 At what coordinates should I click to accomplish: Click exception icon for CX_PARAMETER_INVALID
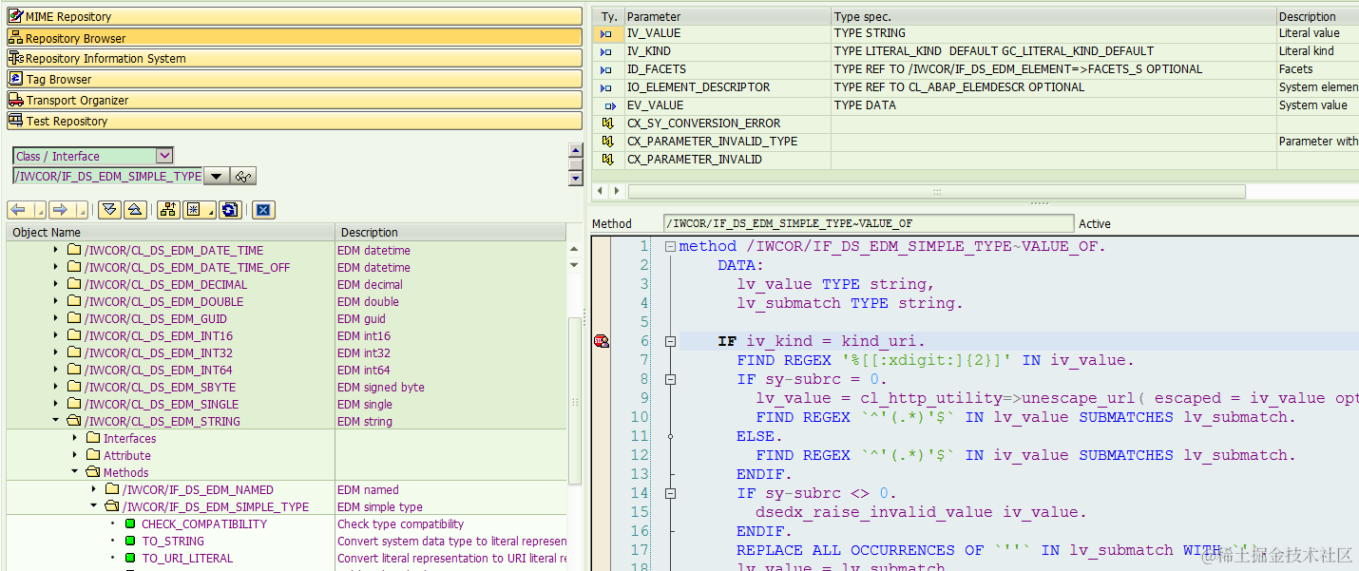[607, 160]
